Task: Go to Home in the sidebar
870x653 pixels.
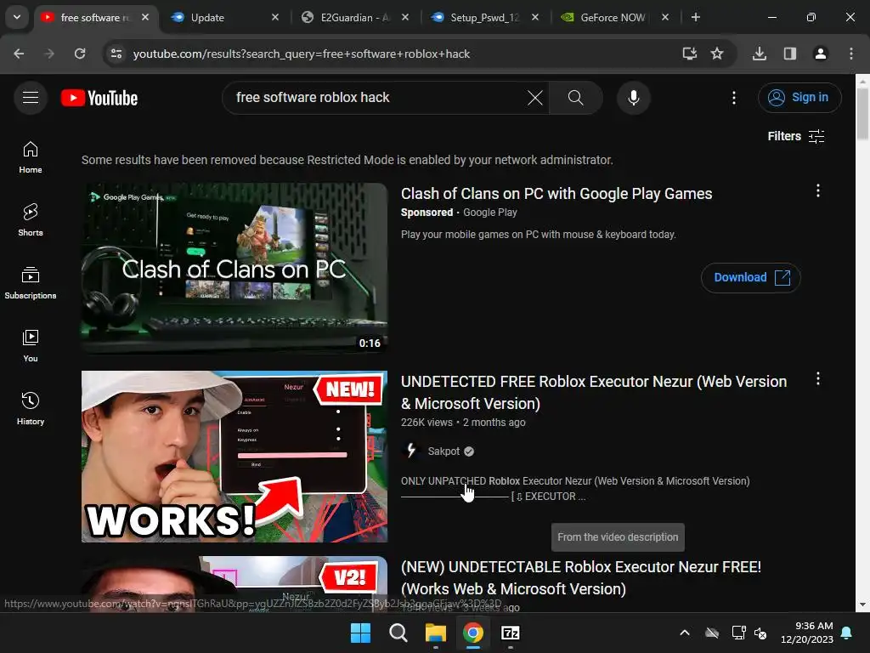Action: [31, 157]
